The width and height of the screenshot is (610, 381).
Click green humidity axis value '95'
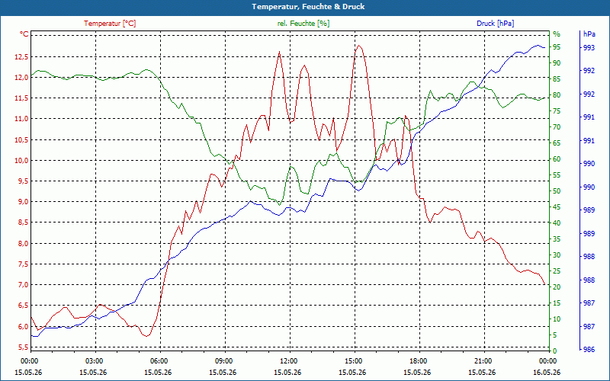pos(557,47)
